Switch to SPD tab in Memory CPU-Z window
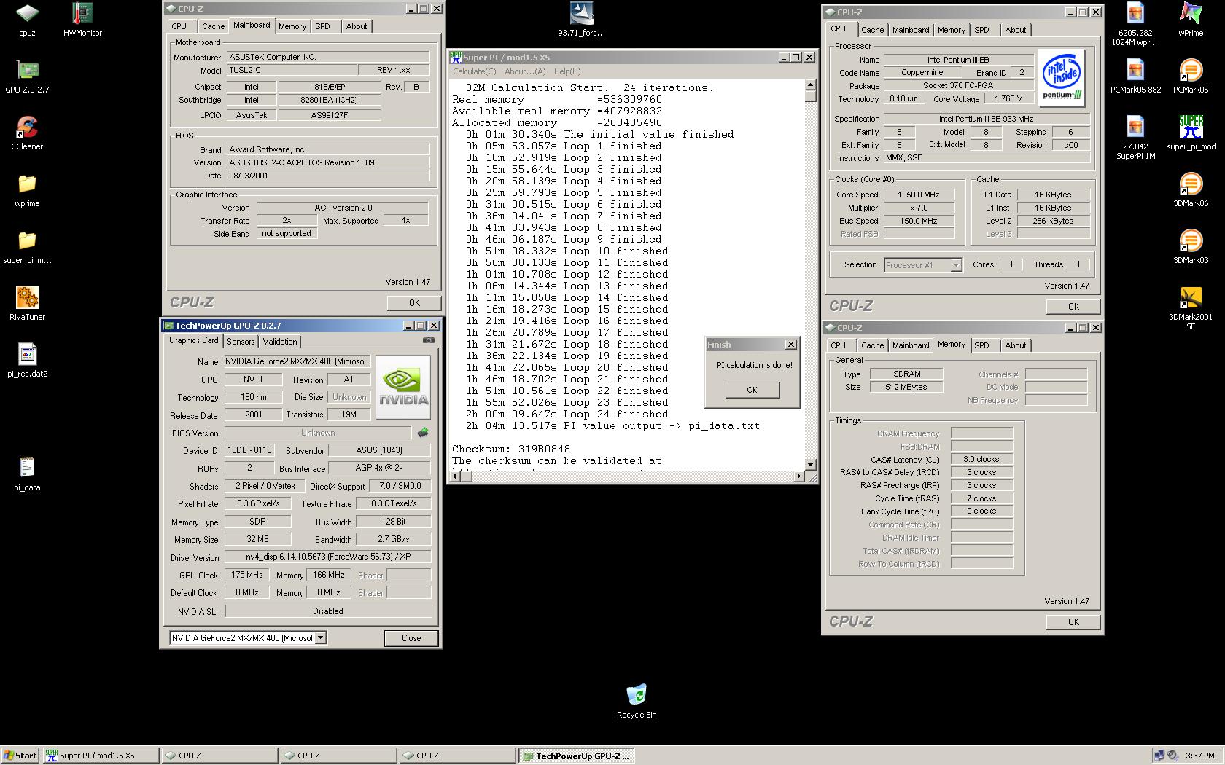This screenshot has width=1225, height=765. [x=982, y=345]
